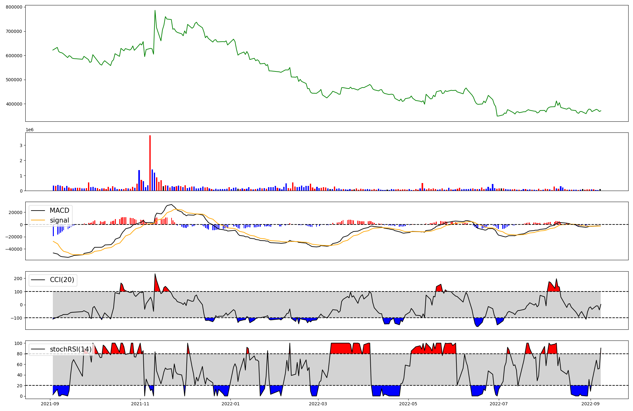
Task: Click the highest spike of the CCI line
Action: [155, 274]
